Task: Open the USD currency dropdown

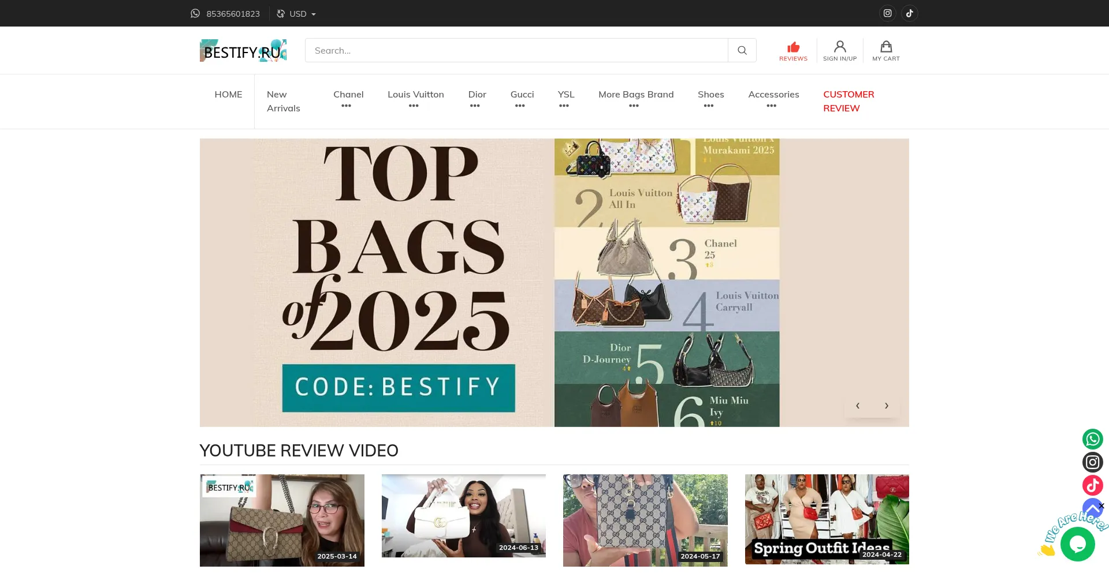Action: (x=296, y=14)
